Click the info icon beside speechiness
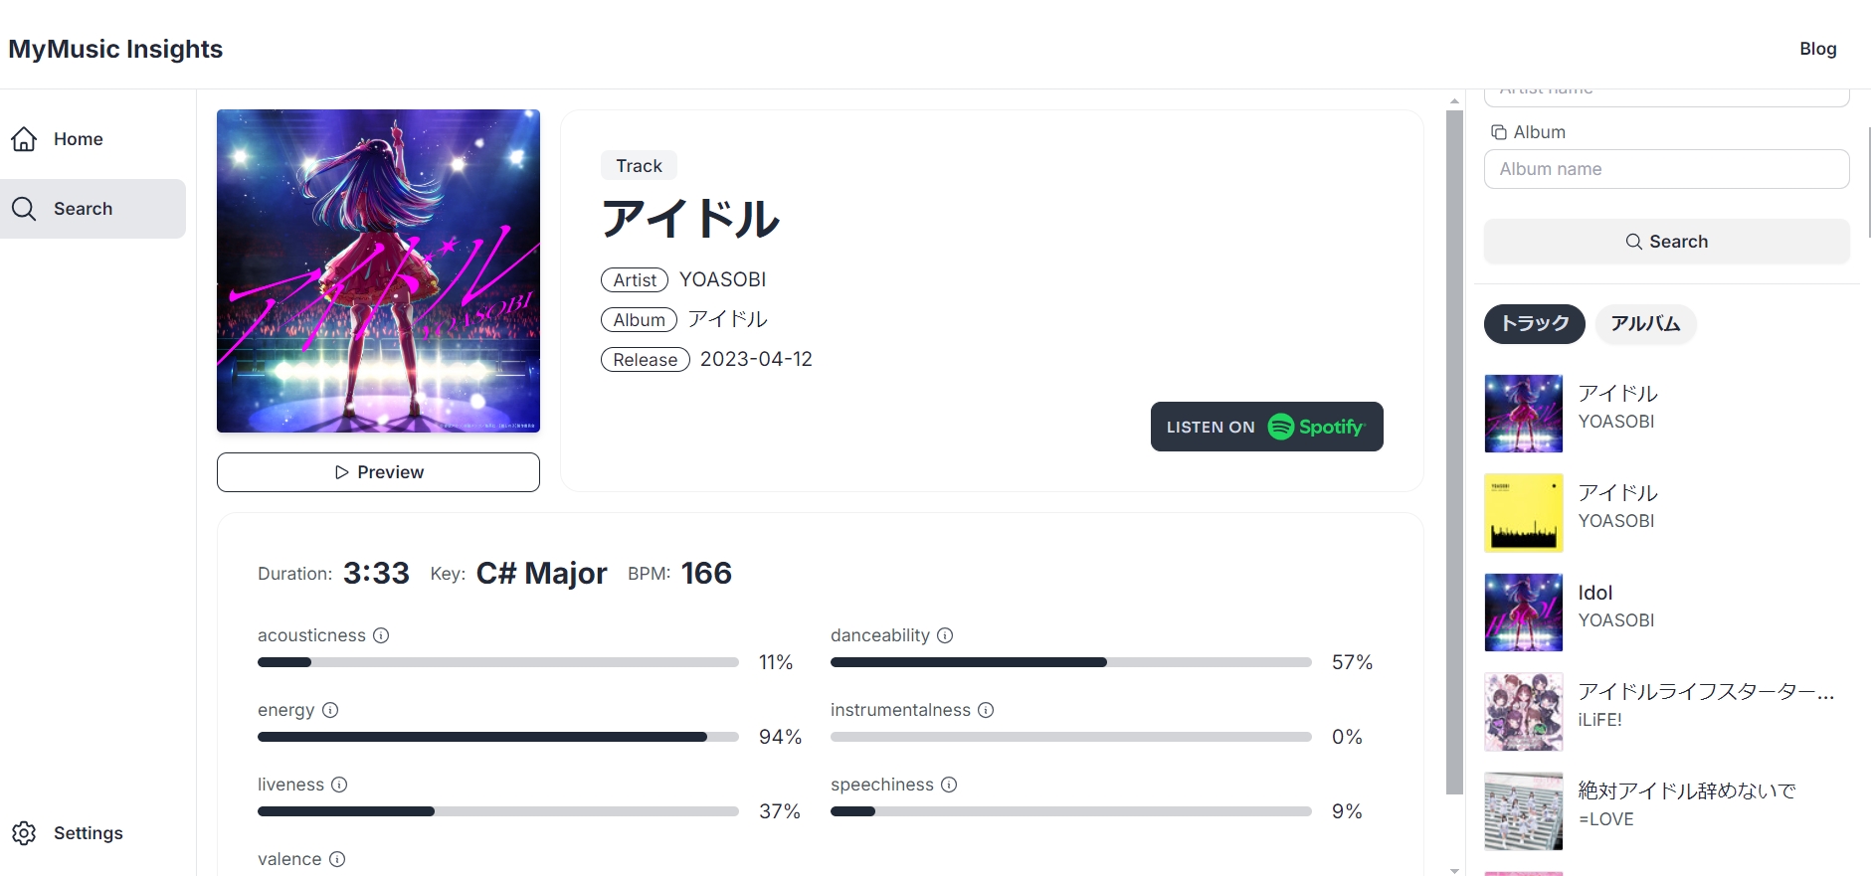Screen dimensions: 1871x876 tap(950, 785)
